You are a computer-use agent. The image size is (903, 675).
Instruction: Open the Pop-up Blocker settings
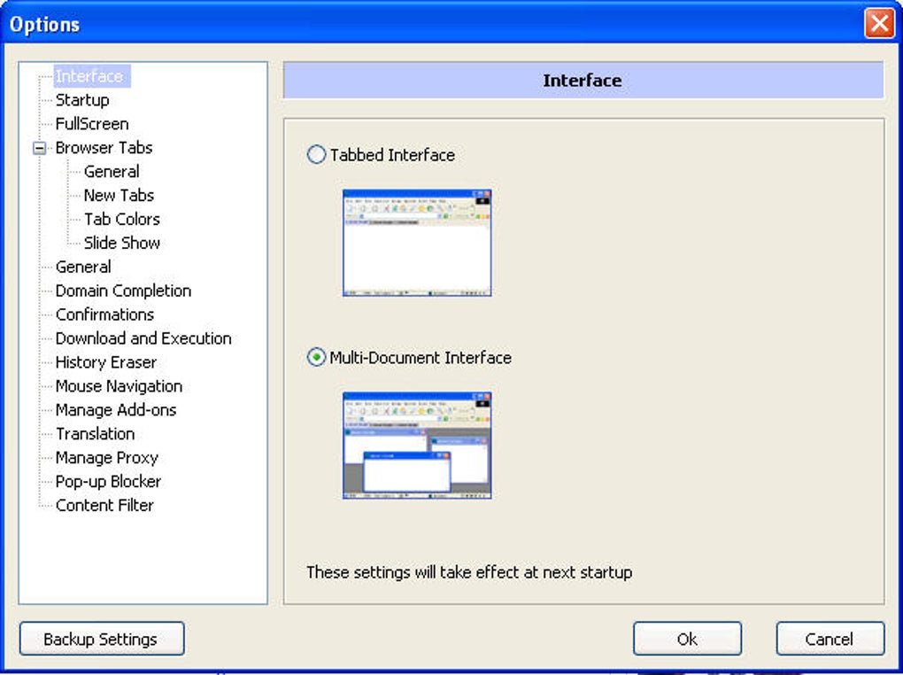[108, 481]
